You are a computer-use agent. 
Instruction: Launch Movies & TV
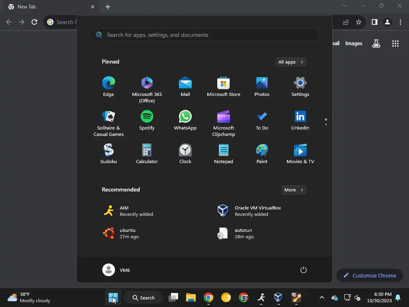[300, 154]
